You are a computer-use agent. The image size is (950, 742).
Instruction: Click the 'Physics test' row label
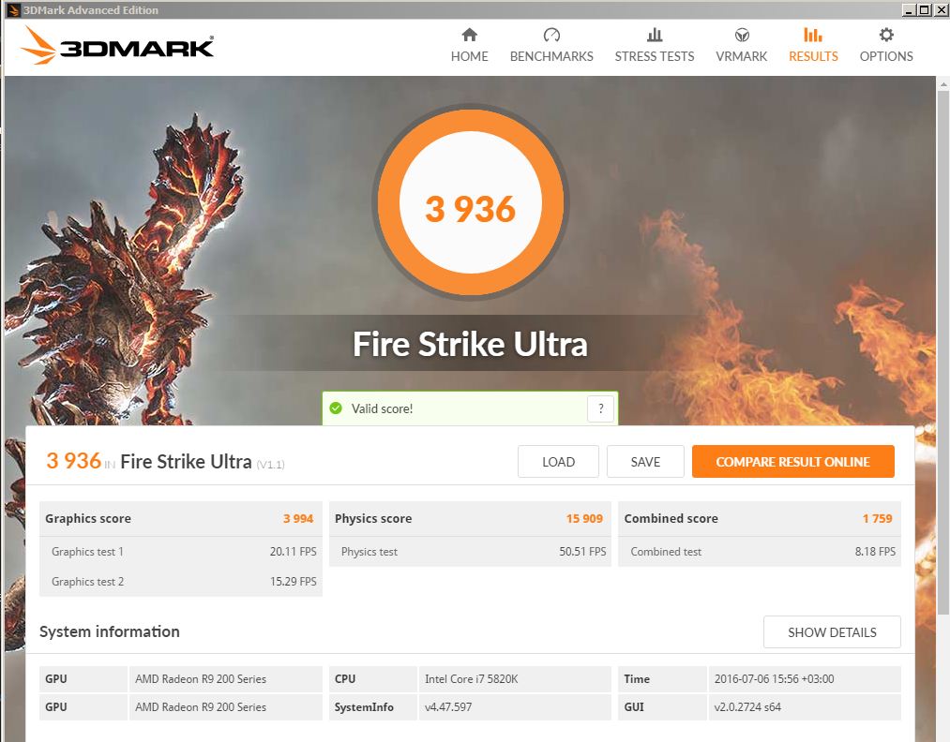click(x=369, y=552)
